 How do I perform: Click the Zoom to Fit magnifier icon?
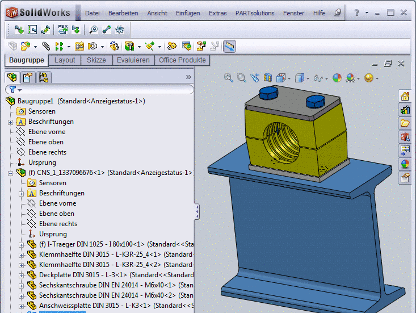coord(228,78)
